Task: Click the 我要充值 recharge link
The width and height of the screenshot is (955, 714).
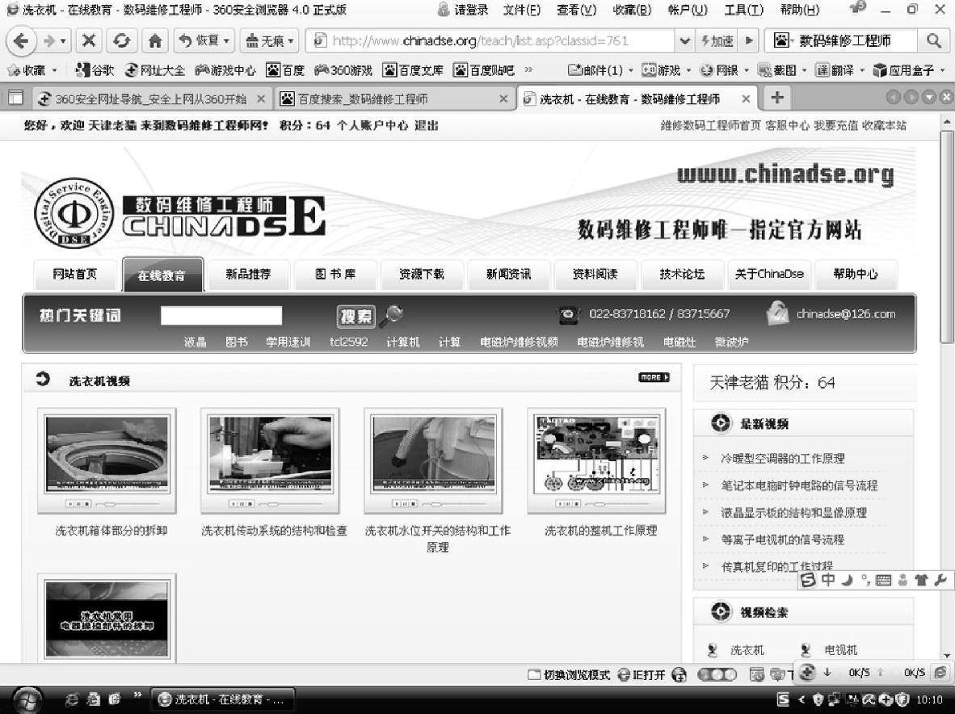Action: pos(835,125)
